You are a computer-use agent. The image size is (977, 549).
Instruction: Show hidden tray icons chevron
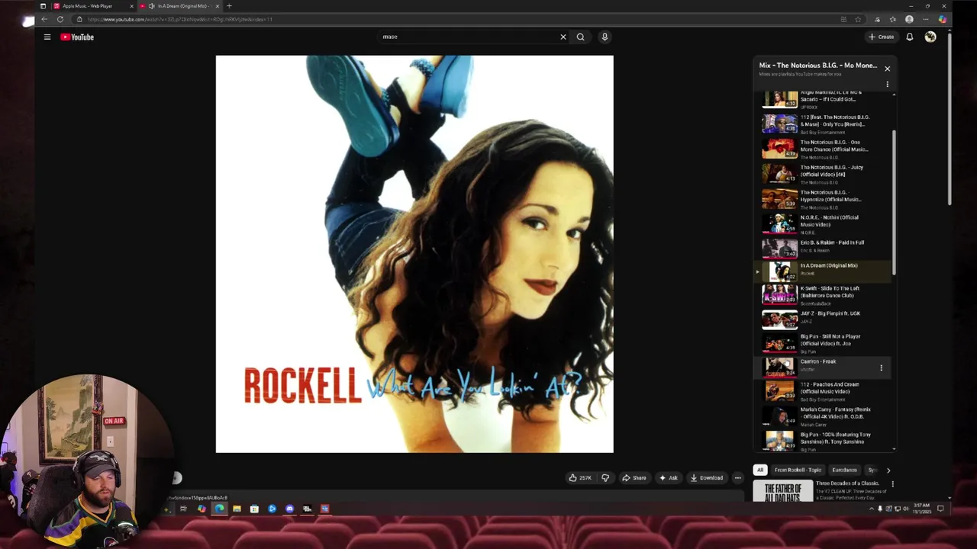tap(871, 509)
